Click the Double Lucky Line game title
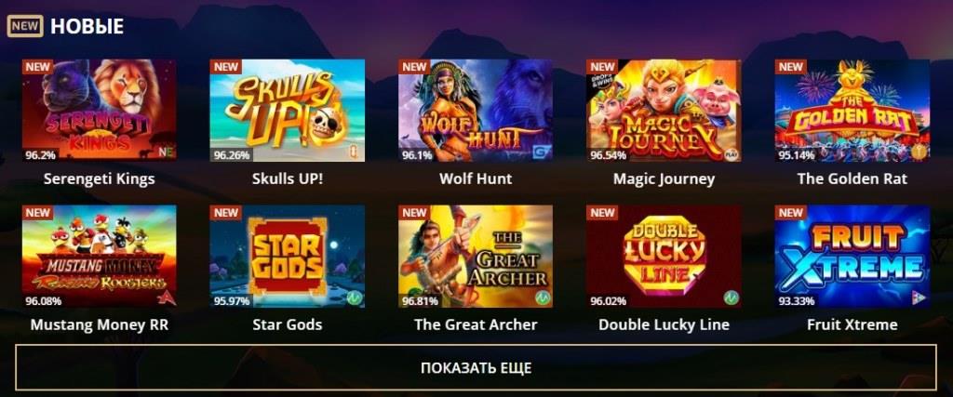 (x=664, y=324)
